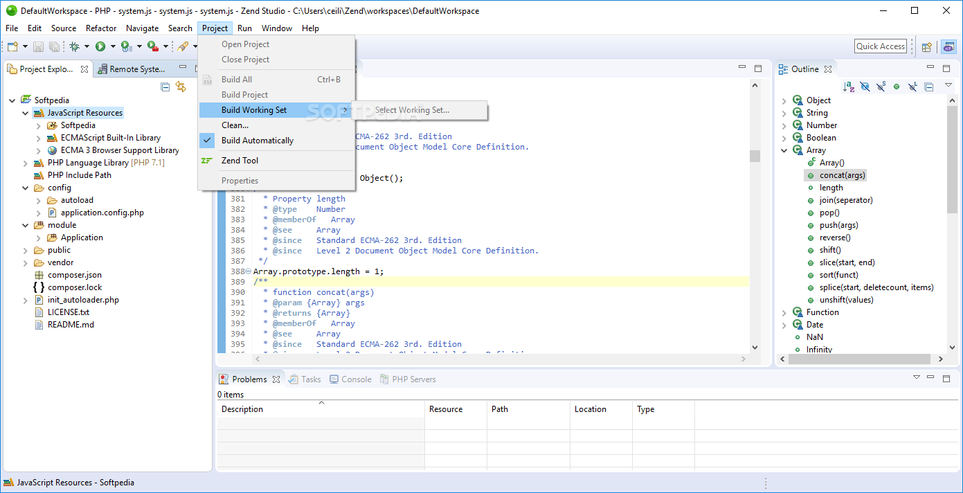Screen dimensions: 963x493
Task: Collapse folding at line 388
Action: 249,271
